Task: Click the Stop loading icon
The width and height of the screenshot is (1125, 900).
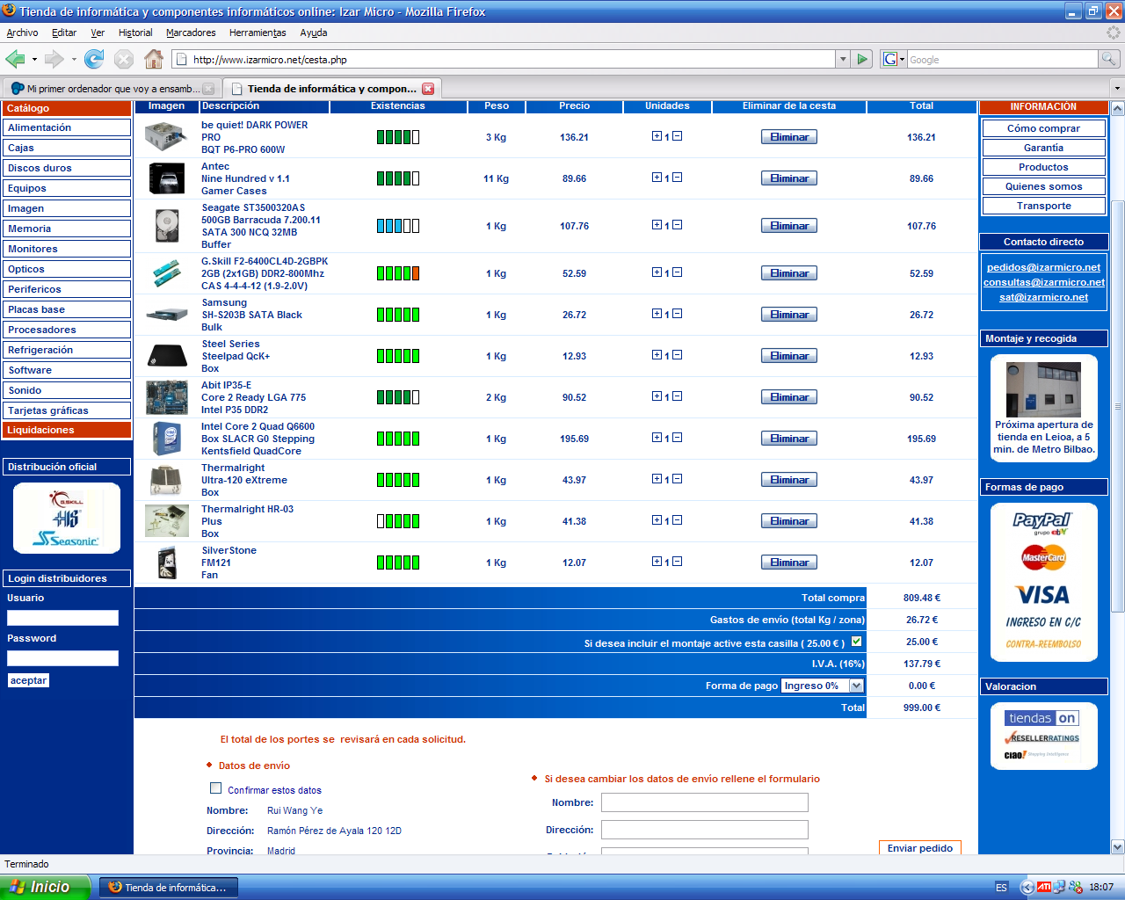Action: (124, 59)
